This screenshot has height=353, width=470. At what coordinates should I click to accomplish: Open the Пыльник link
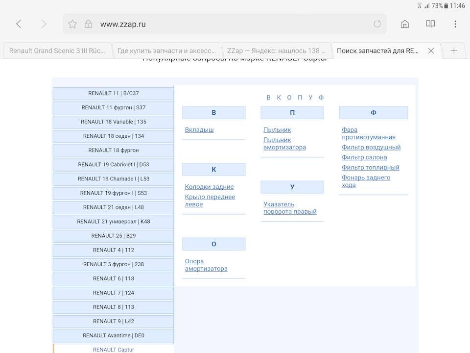[x=277, y=130]
